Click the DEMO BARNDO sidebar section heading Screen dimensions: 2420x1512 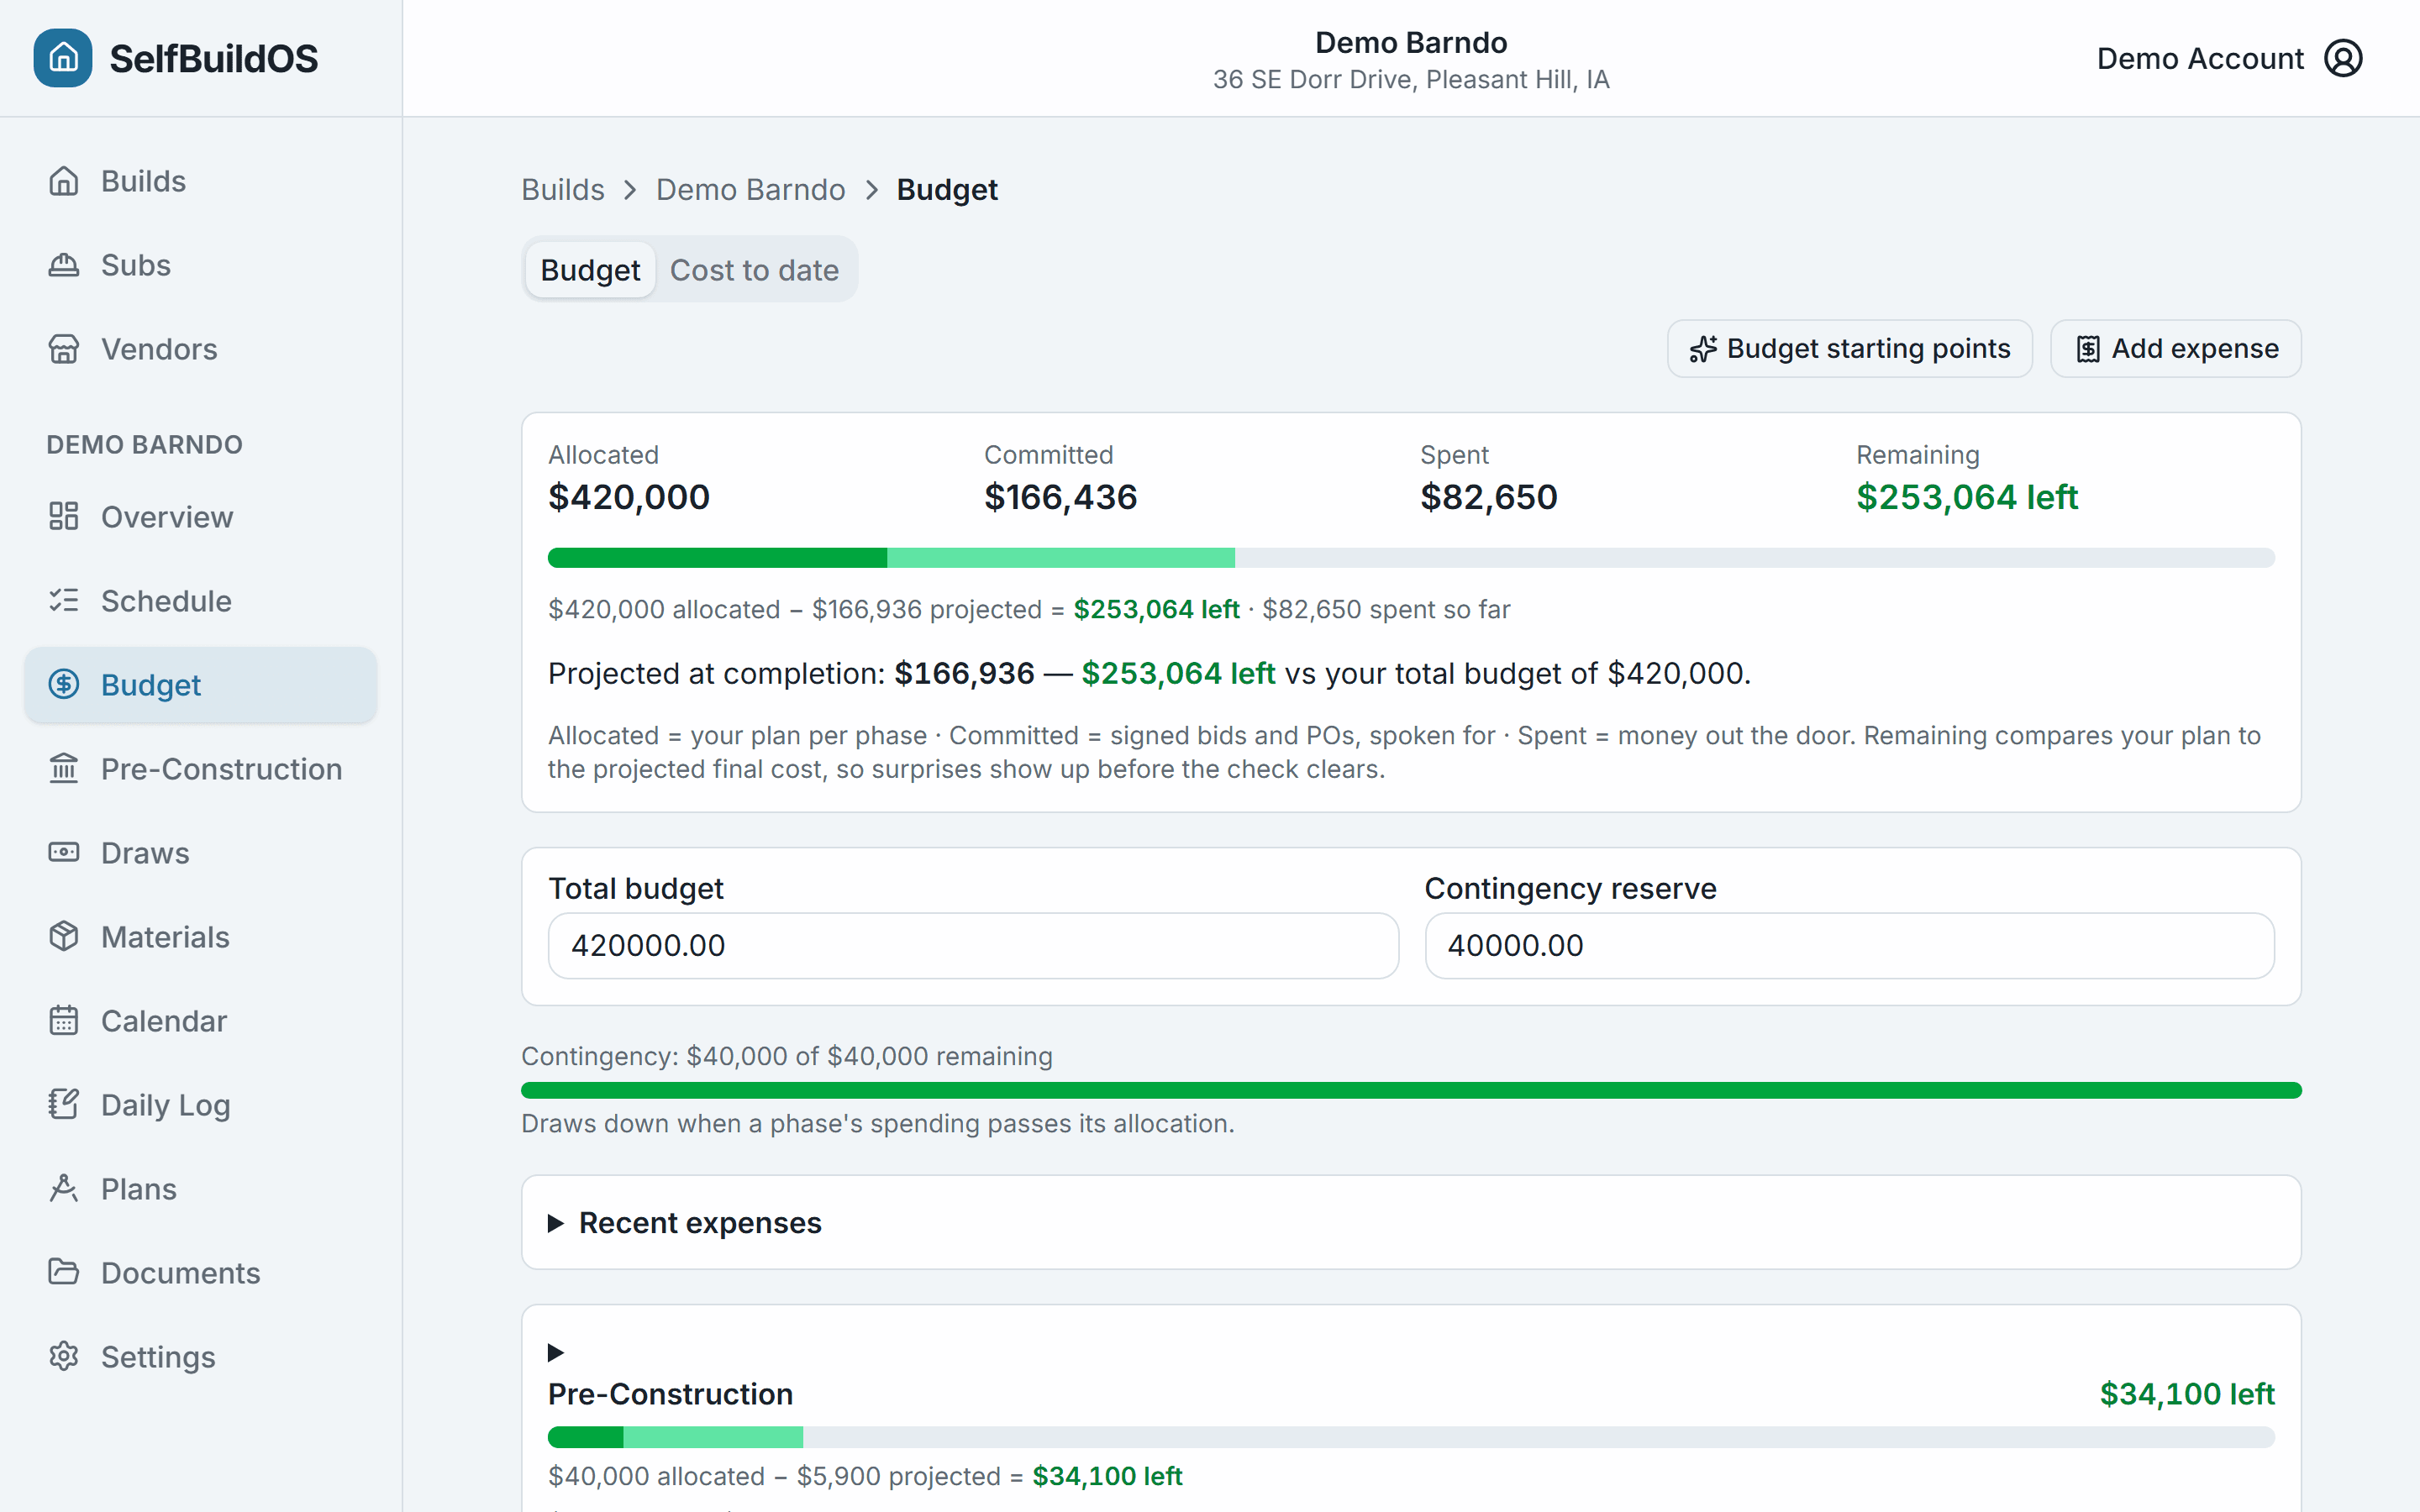pos(144,445)
